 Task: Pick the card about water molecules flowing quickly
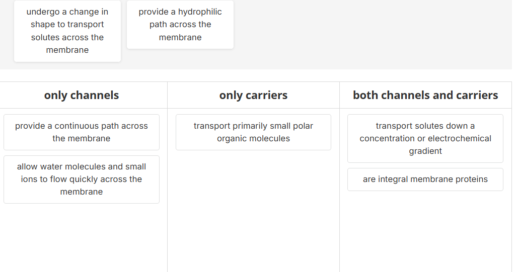(x=82, y=179)
